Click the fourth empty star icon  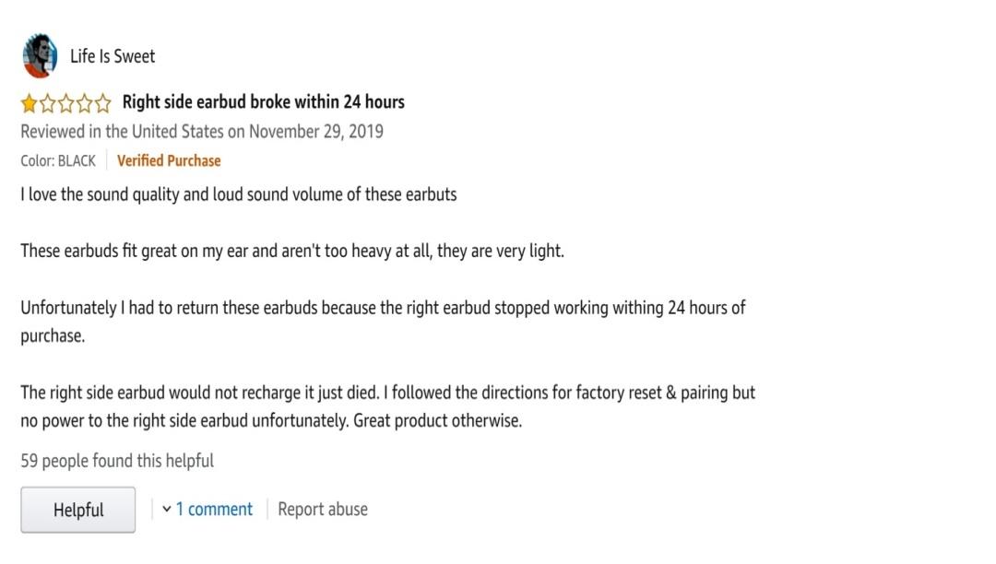tap(85, 103)
